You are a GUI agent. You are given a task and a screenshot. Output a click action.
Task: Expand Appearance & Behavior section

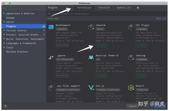4,13
